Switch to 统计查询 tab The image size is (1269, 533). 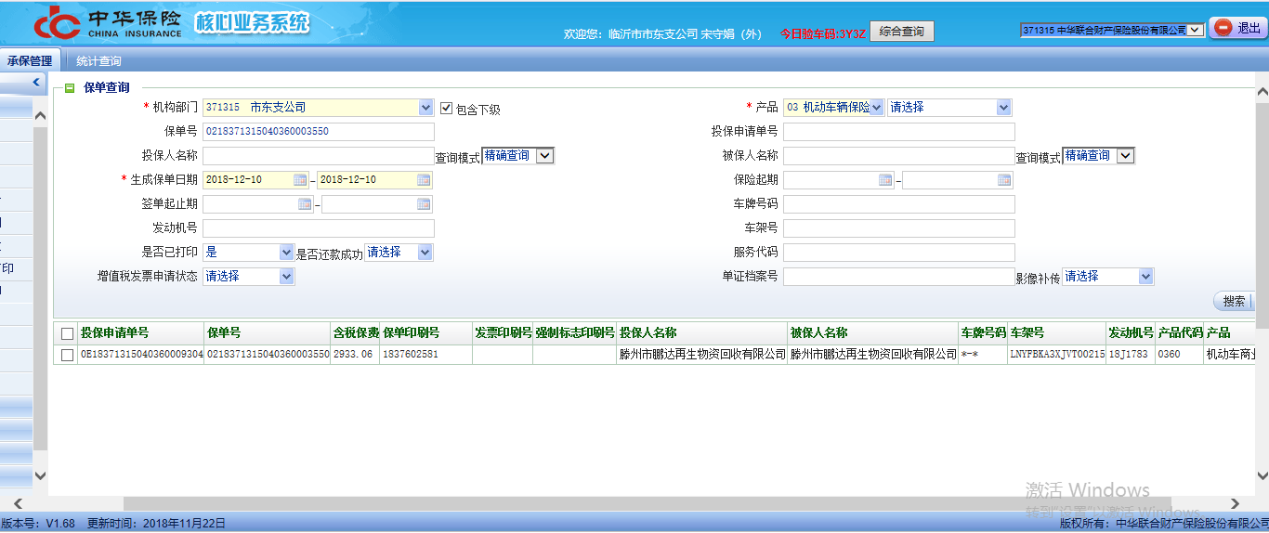[98, 61]
